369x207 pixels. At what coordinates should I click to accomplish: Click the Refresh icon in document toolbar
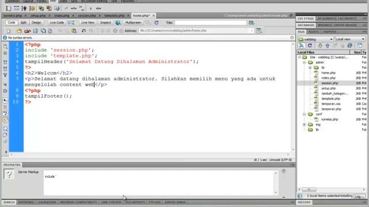(x=156, y=22)
